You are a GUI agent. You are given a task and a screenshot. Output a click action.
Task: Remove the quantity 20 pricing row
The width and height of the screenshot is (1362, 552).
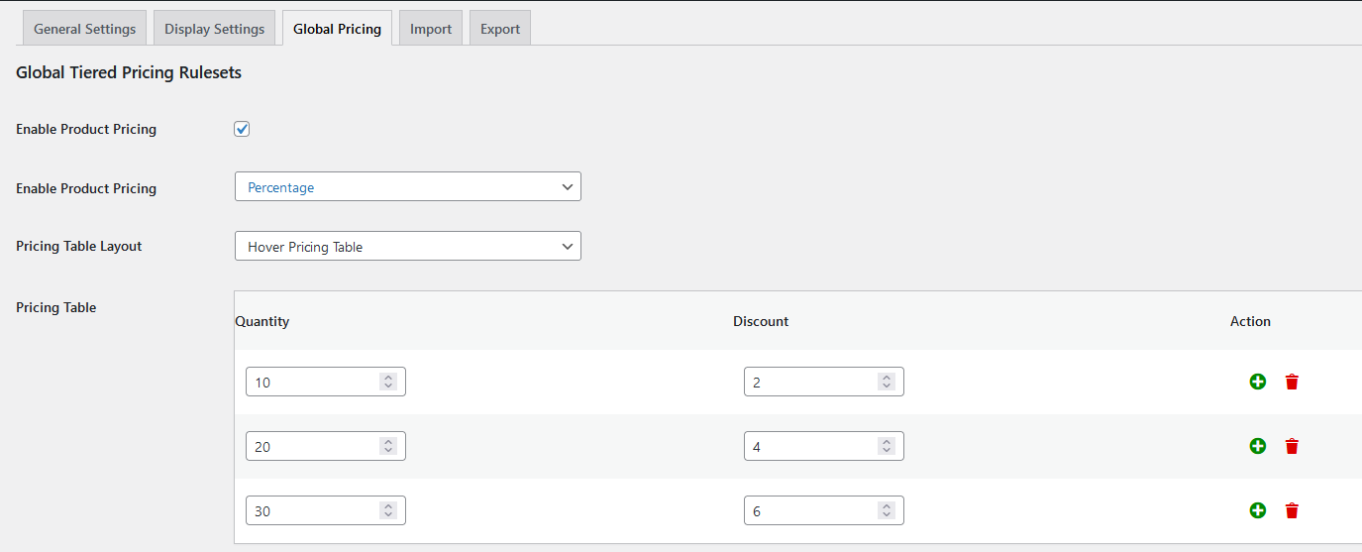[1292, 446]
